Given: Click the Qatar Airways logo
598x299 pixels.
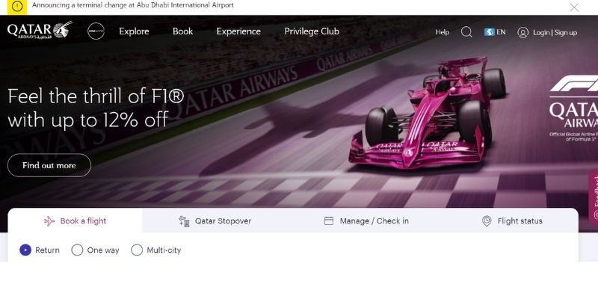Looking at the screenshot, I should (x=40, y=30).
